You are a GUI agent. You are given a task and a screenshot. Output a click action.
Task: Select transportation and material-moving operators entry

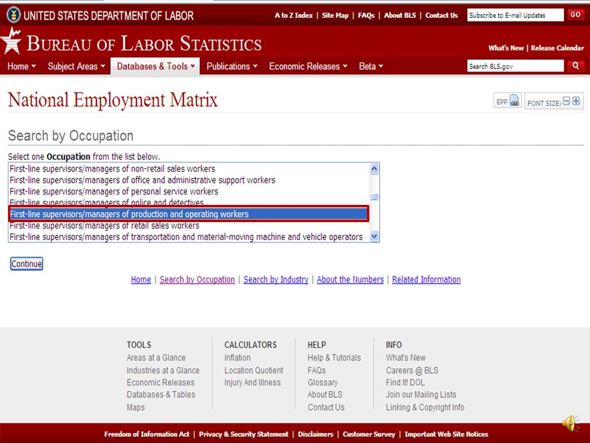[x=189, y=237]
